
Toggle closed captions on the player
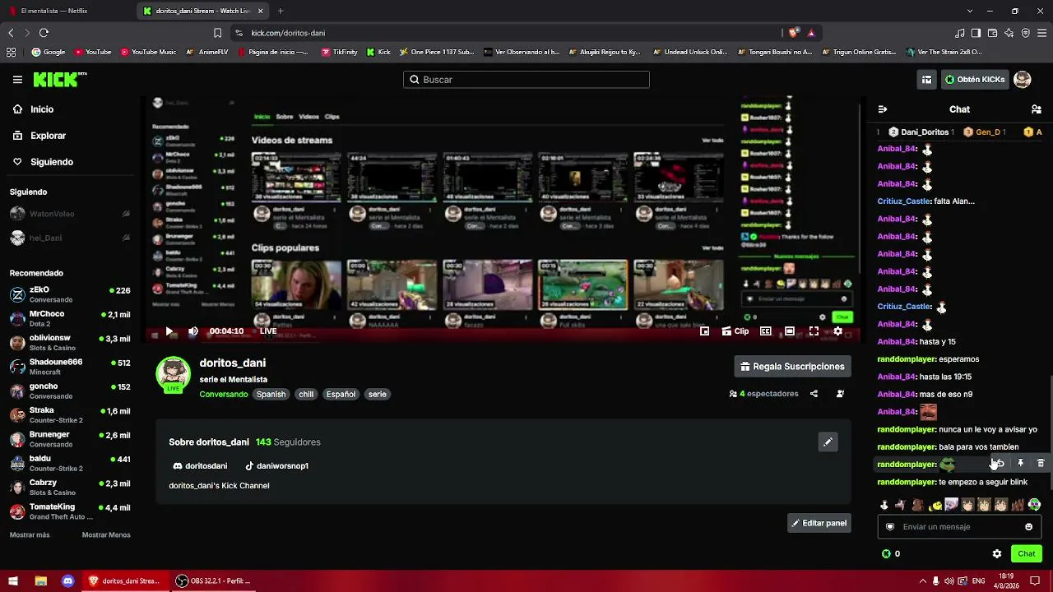pyautogui.click(x=766, y=331)
